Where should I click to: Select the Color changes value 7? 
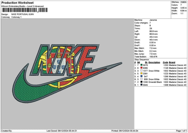click(x=150, y=23)
